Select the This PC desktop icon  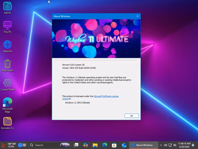[x=8, y=27]
